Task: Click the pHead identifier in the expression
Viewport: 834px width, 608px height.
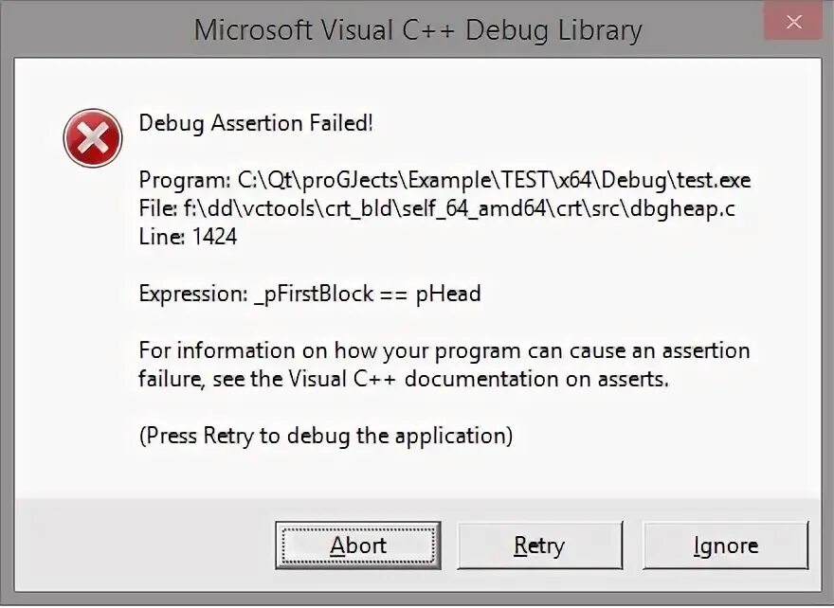Action: [448, 294]
